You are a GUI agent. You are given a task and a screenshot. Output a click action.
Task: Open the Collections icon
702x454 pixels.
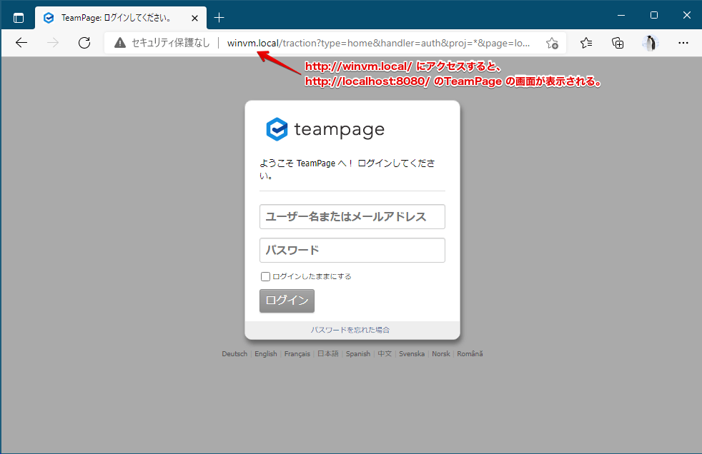click(x=618, y=43)
